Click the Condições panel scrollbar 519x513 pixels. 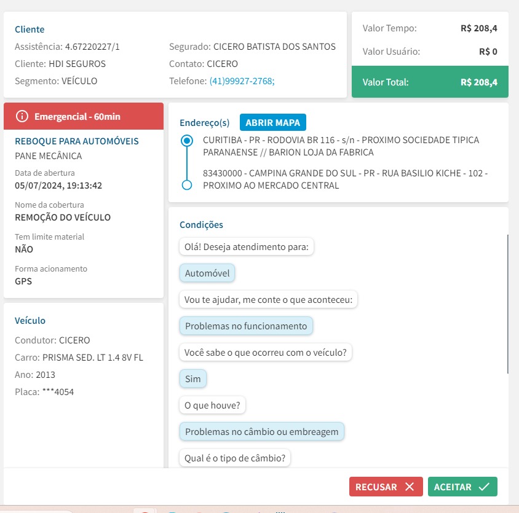[507, 304]
